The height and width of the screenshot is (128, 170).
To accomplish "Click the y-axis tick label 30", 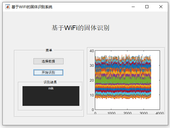I will pyautogui.click(x=92, y=66).
